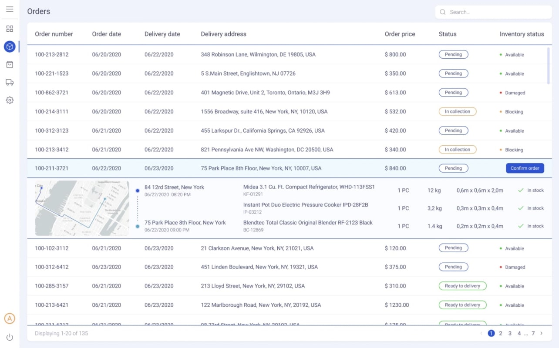Toggle the In collection status for order 100-214-3111
This screenshot has height=348, width=559.
(458, 111)
